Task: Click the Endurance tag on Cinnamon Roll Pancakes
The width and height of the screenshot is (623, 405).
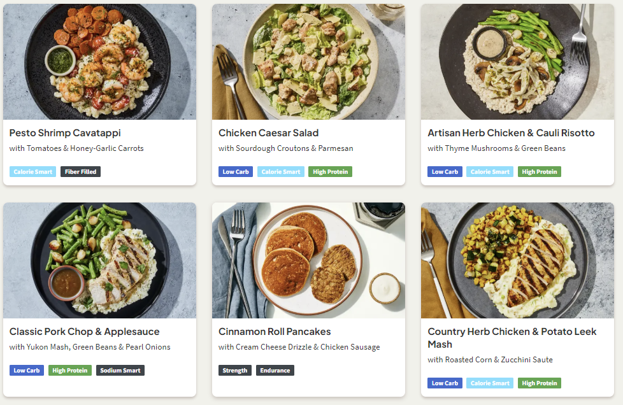Action: pos(275,371)
